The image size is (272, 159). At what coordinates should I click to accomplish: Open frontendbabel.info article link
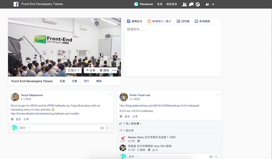[x=45, y=114]
